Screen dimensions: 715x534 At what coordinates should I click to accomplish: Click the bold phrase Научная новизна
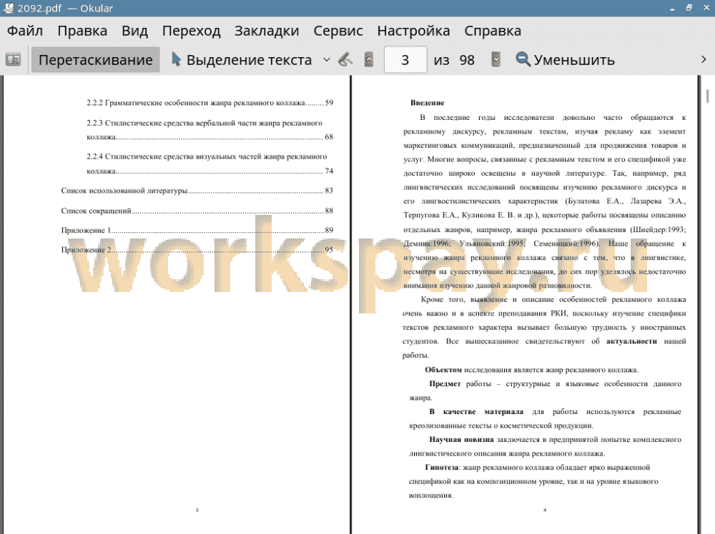[461, 439]
